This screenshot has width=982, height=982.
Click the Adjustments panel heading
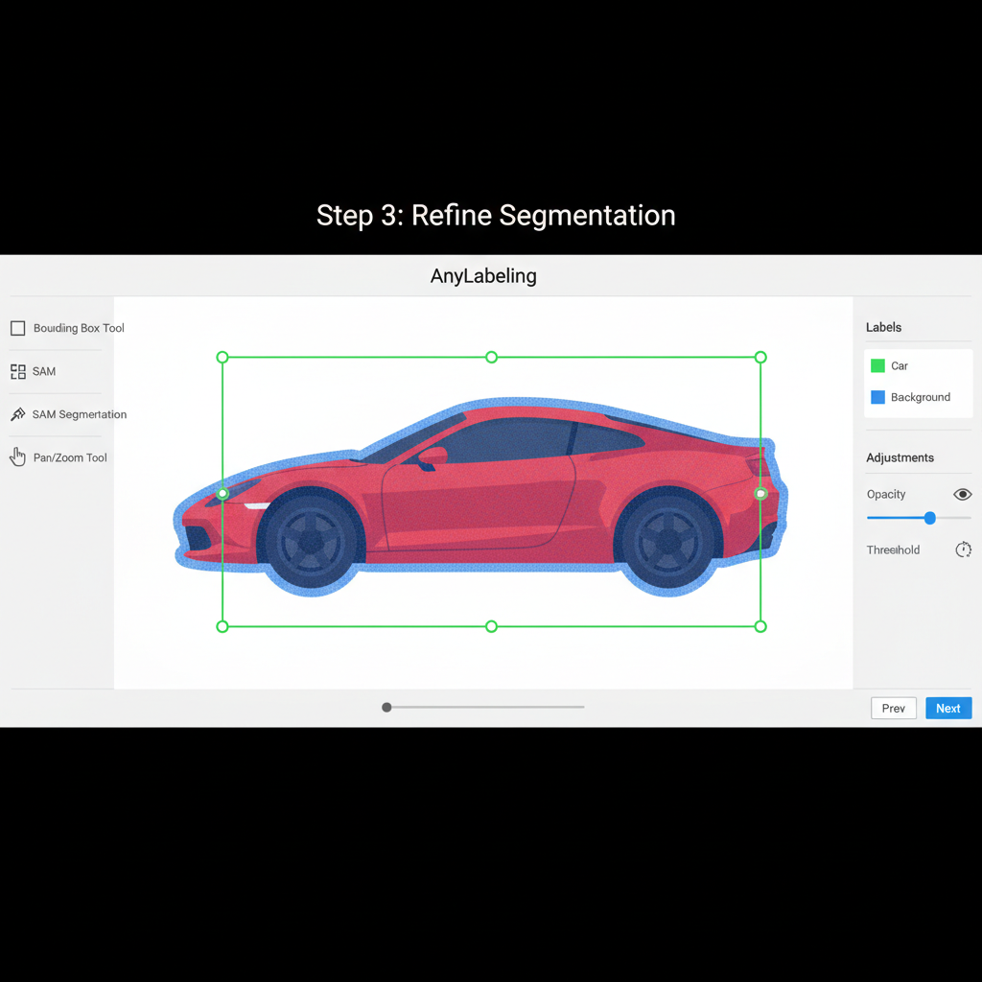(x=900, y=457)
